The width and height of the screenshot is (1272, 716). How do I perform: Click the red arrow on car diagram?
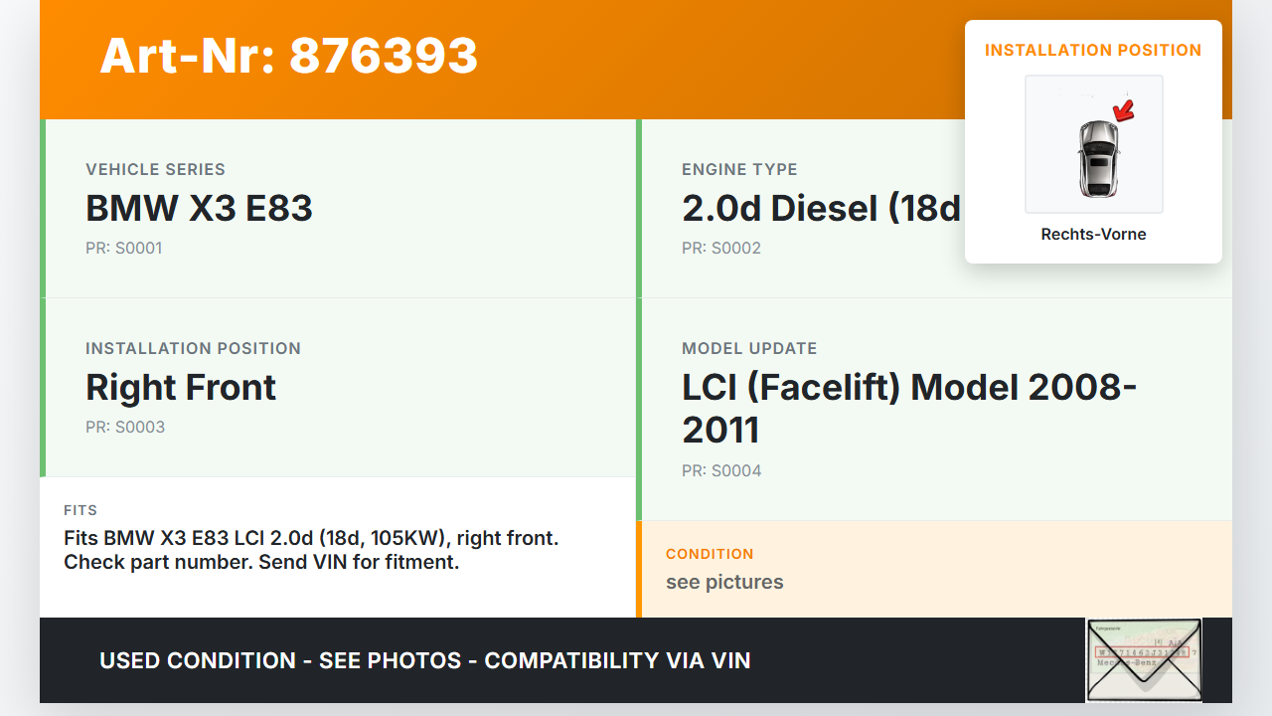tap(1124, 110)
